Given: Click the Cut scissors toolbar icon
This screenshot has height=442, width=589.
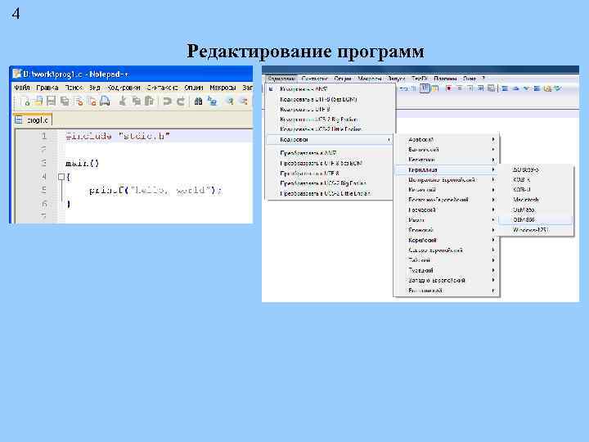Looking at the screenshot, I should tap(123, 101).
